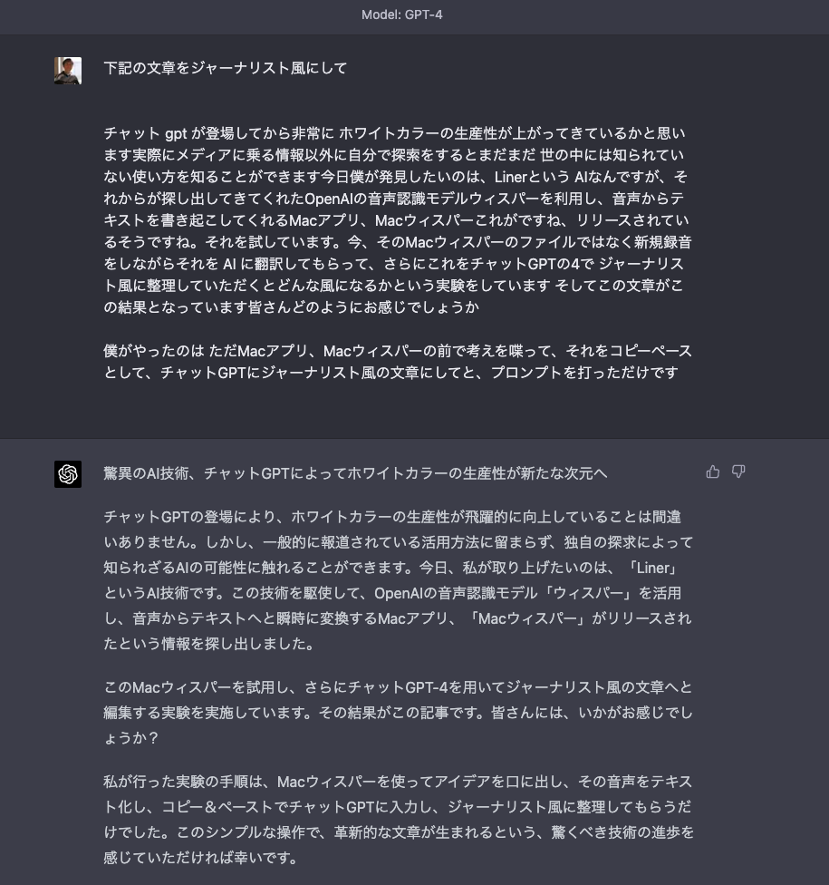
Task: Click the thumbs down icon on the response
Action: click(x=738, y=472)
